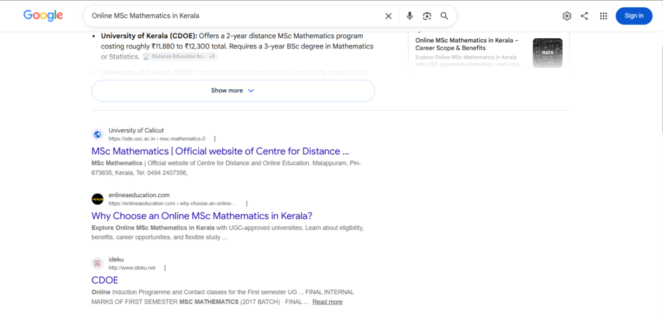The height and width of the screenshot is (313, 663).
Task: Open more options for University of Calicut result
Action: 215,138
